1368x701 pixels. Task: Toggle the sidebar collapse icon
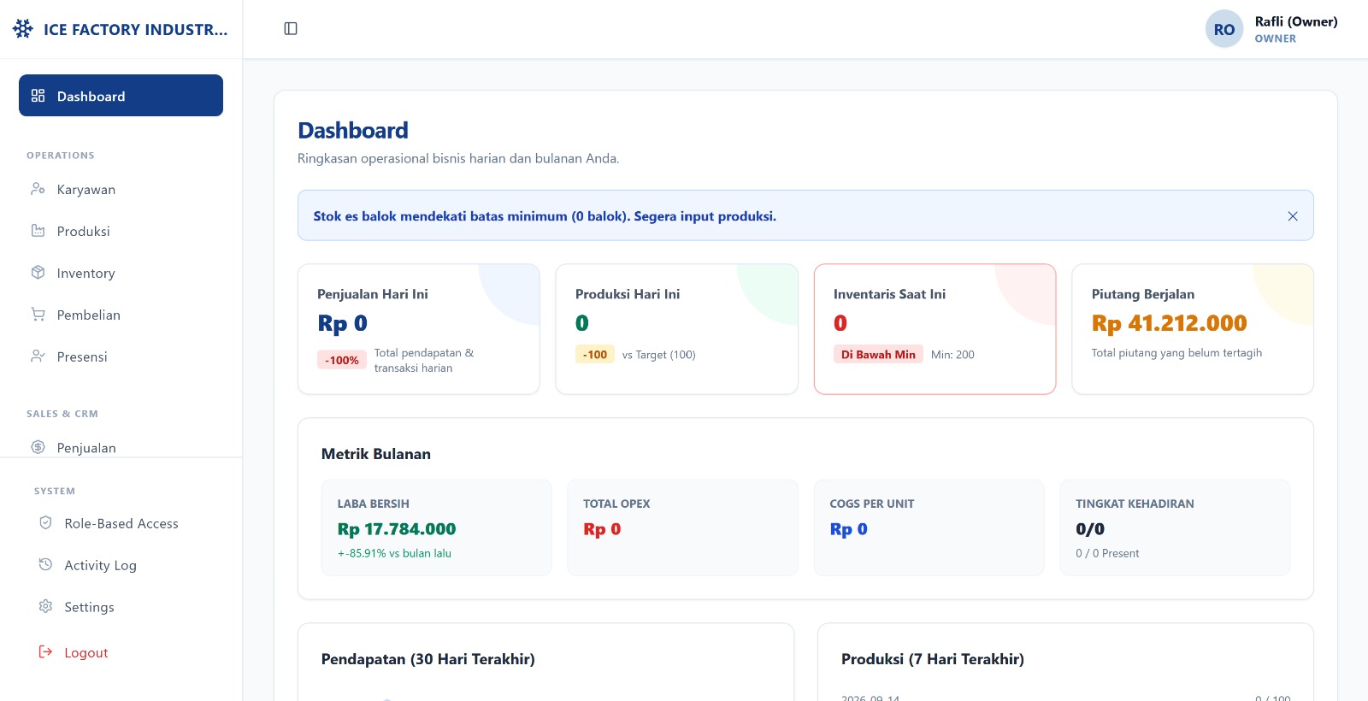tap(291, 29)
